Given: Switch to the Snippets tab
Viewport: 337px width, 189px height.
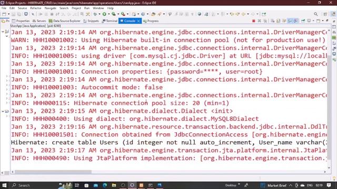Looking at the screenshot, I should (x=91, y=21).
